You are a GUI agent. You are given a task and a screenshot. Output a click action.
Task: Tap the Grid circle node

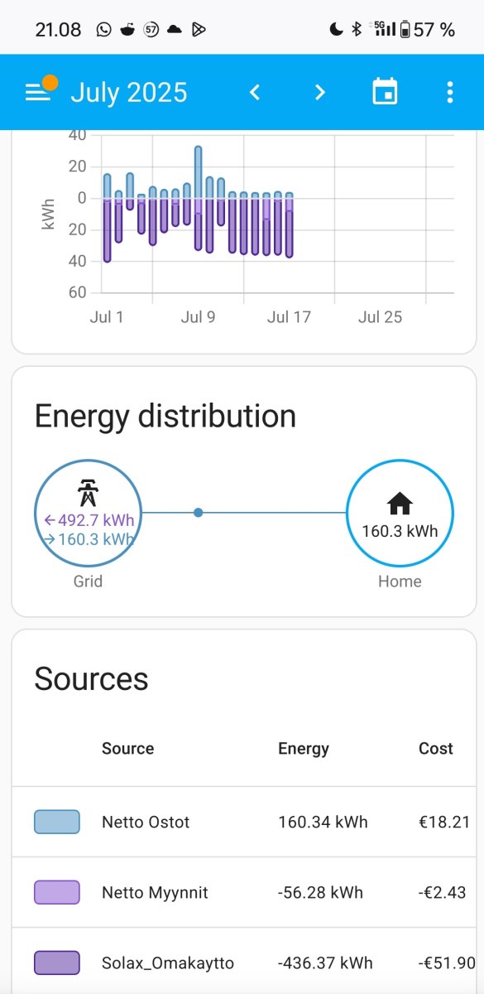click(x=88, y=513)
